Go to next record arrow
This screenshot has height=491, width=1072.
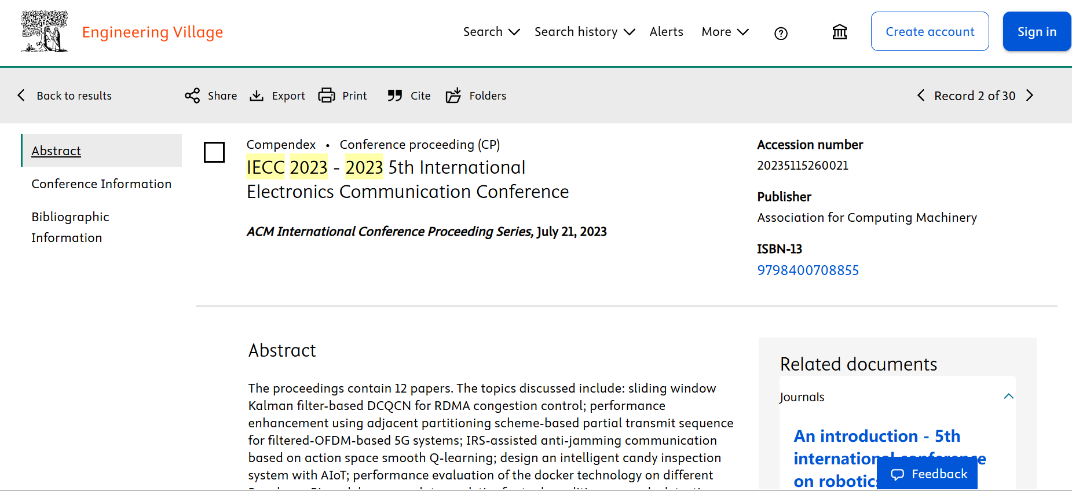[1030, 96]
